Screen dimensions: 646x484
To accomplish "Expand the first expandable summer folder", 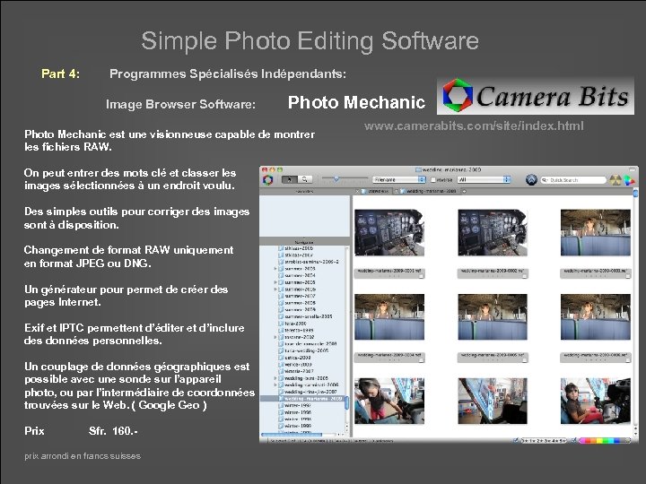I will click(x=275, y=268).
